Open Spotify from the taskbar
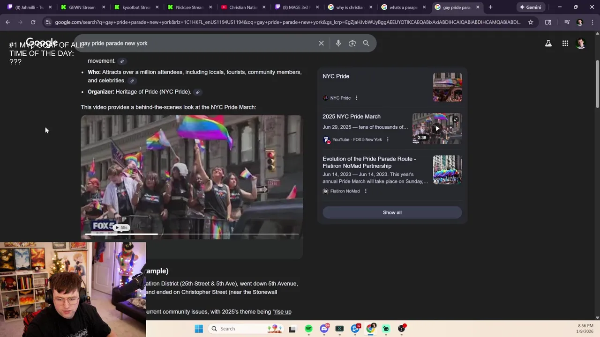Viewport: 600px width, 337px height. pos(308,329)
